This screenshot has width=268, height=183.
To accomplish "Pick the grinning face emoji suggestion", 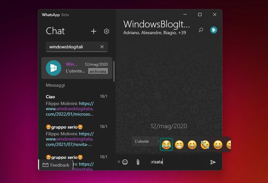I will tap(218, 145).
